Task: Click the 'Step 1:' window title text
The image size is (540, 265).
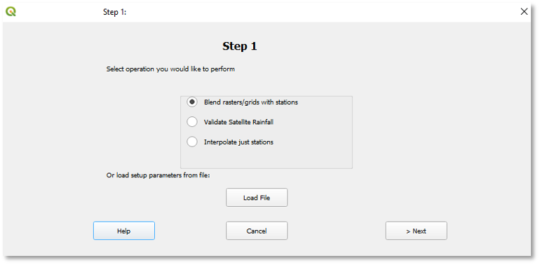Action: click(x=115, y=12)
